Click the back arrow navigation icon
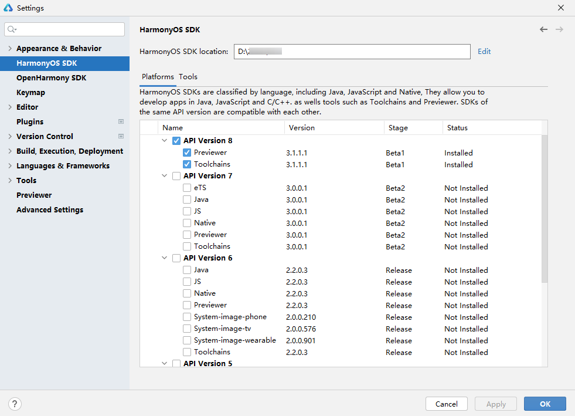Viewport: 575px width, 416px height. [x=543, y=29]
